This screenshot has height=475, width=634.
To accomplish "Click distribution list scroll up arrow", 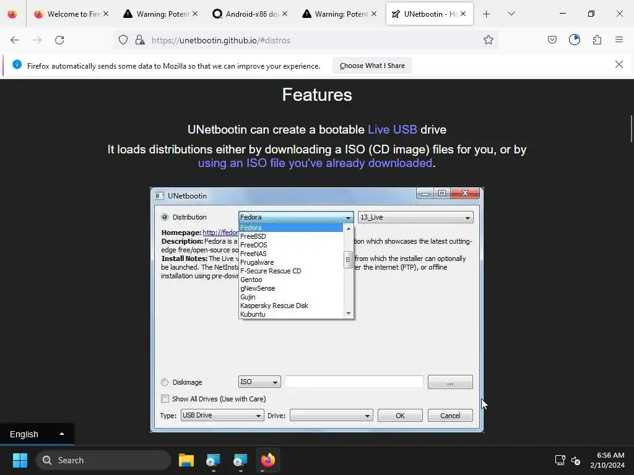I will tap(348, 229).
